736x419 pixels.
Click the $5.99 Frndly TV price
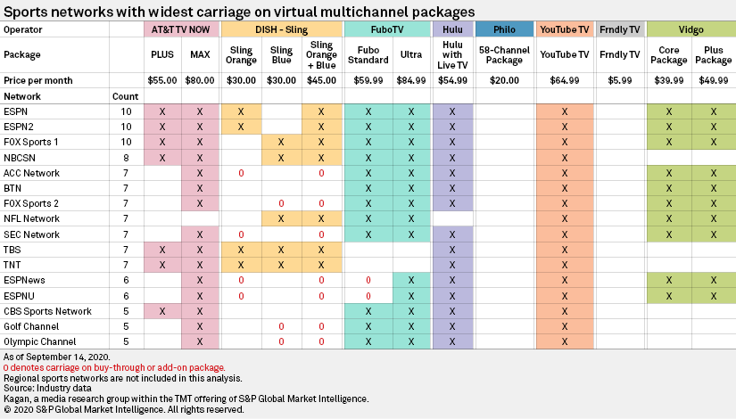pos(619,80)
